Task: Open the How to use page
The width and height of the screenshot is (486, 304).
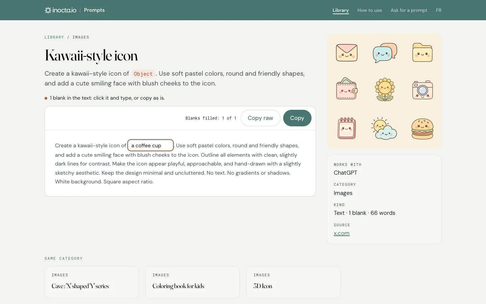Action: pos(370,10)
